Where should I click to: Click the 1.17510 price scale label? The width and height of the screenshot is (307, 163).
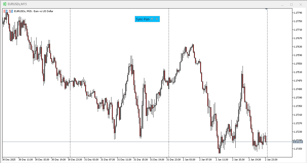pyautogui.click(x=298, y=72)
